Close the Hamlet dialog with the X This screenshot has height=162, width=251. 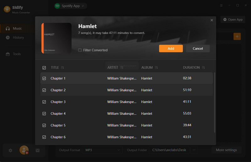click(211, 20)
